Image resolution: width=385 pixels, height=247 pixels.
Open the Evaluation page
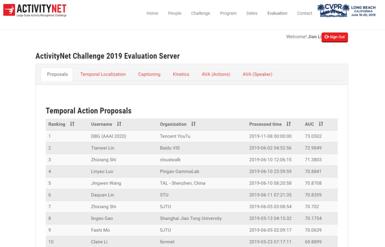[x=277, y=13]
